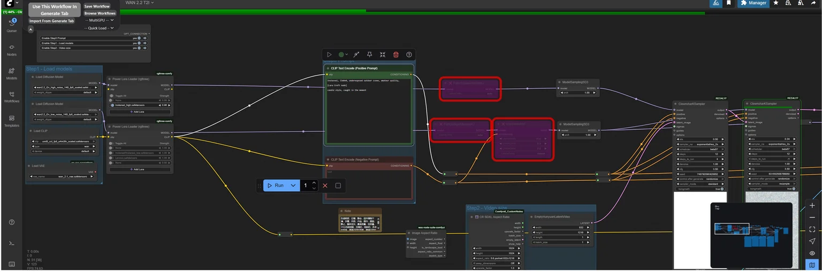Open the console terminal icon in sidebar
822x272 pixels.
click(11, 243)
